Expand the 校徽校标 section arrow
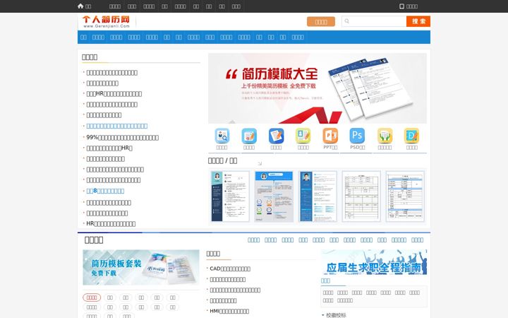This screenshot has height=318, width=508. coord(323,315)
